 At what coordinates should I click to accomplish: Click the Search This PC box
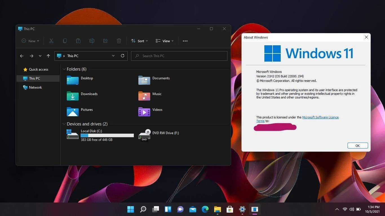[179, 56]
